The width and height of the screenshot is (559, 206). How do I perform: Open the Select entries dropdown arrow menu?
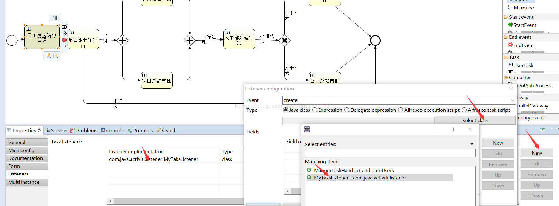tap(472, 144)
